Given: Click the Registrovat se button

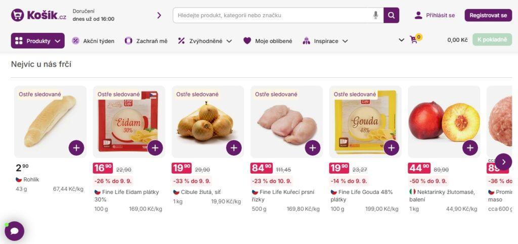Looking at the screenshot, I should tap(488, 15).
